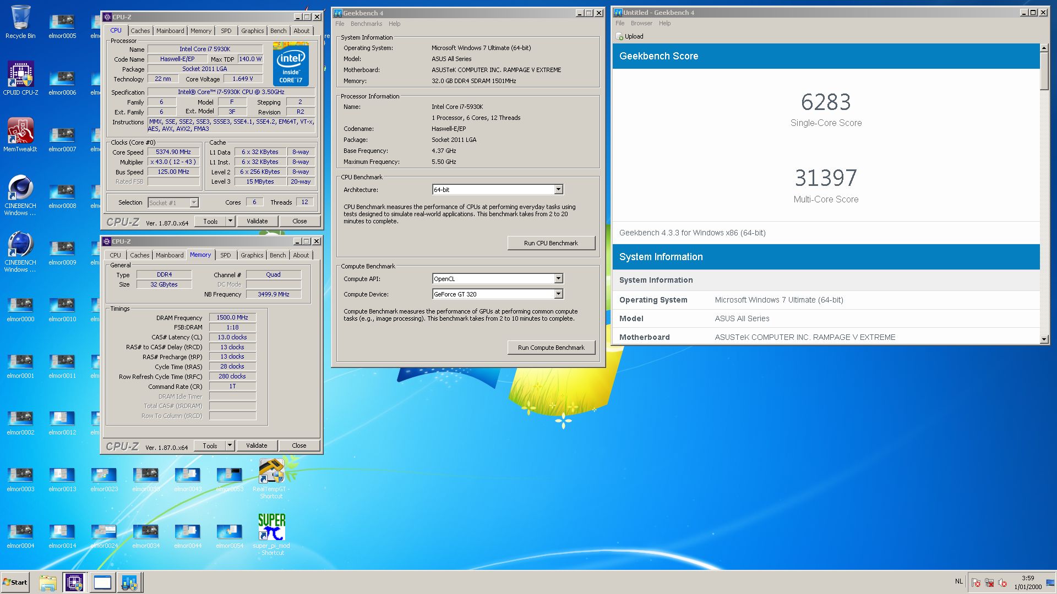Open Browser menu in Untitled Geekbench window
Screen dimensions: 1057x594
point(641,23)
